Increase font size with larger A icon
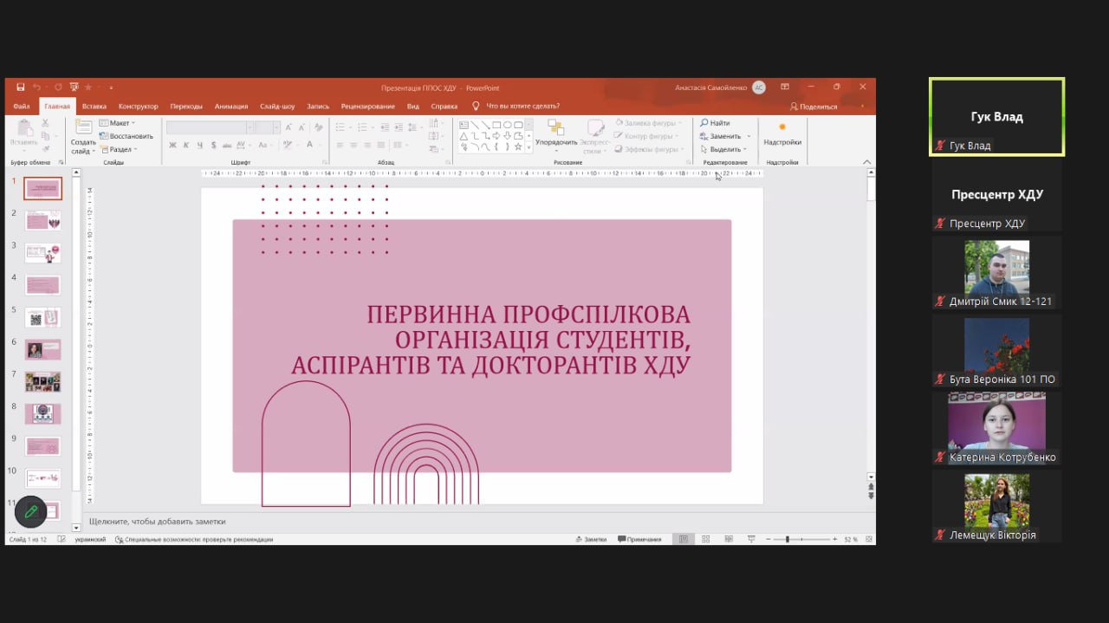This screenshot has height=623, width=1109. click(x=288, y=127)
